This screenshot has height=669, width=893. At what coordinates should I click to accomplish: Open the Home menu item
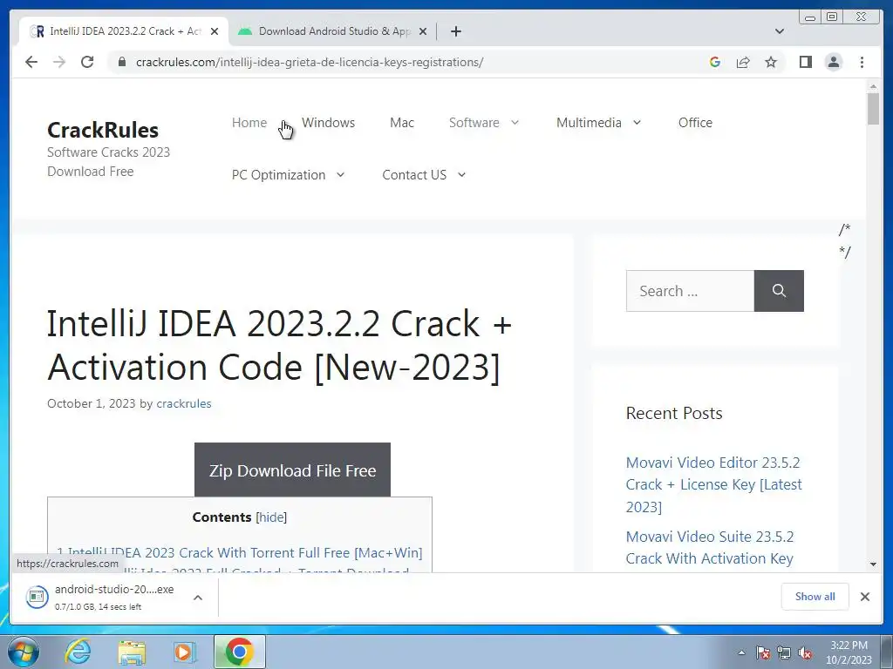249,122
